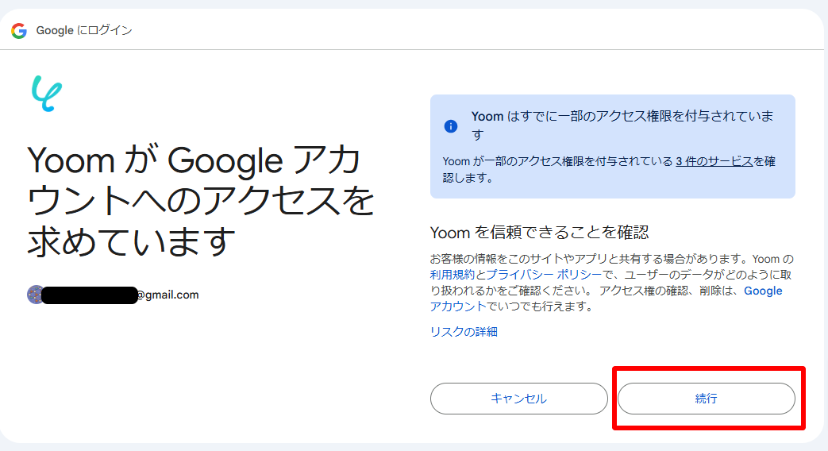
Task: Click the blacked-out email username
Action: click(90, 295)
